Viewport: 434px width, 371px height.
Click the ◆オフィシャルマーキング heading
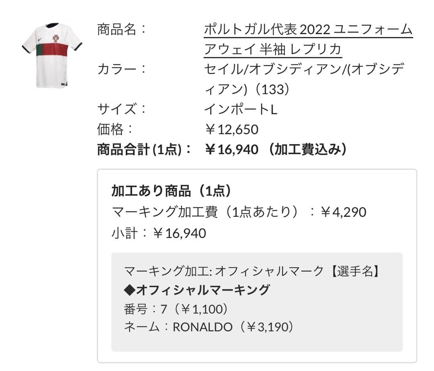[197, 289]
